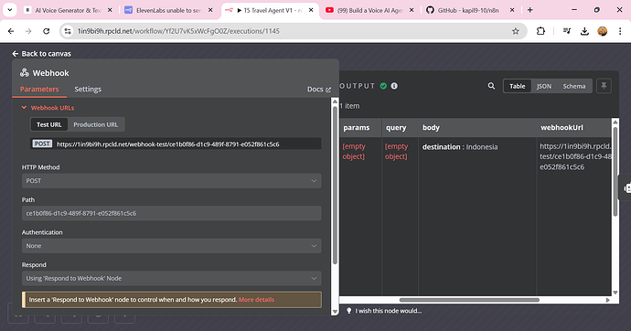Viewport: 631px width, 331px height.
Task: Close the GitHub browser tab
Action: click(512, 10)
